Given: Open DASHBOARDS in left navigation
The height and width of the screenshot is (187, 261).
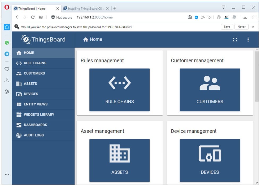Looking at the screenshot, I should point(43,125).
